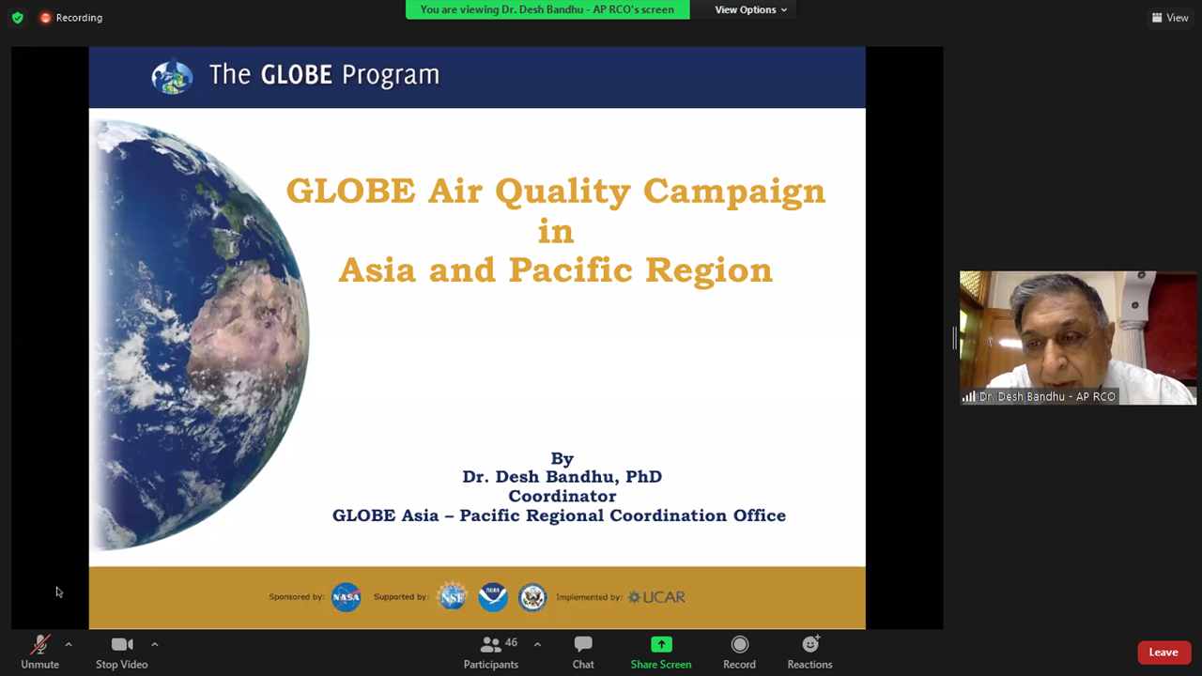Viewport: 1202px width, 676px height.
Task: Click the UCAR logo in slide footer
Action: 657,597
